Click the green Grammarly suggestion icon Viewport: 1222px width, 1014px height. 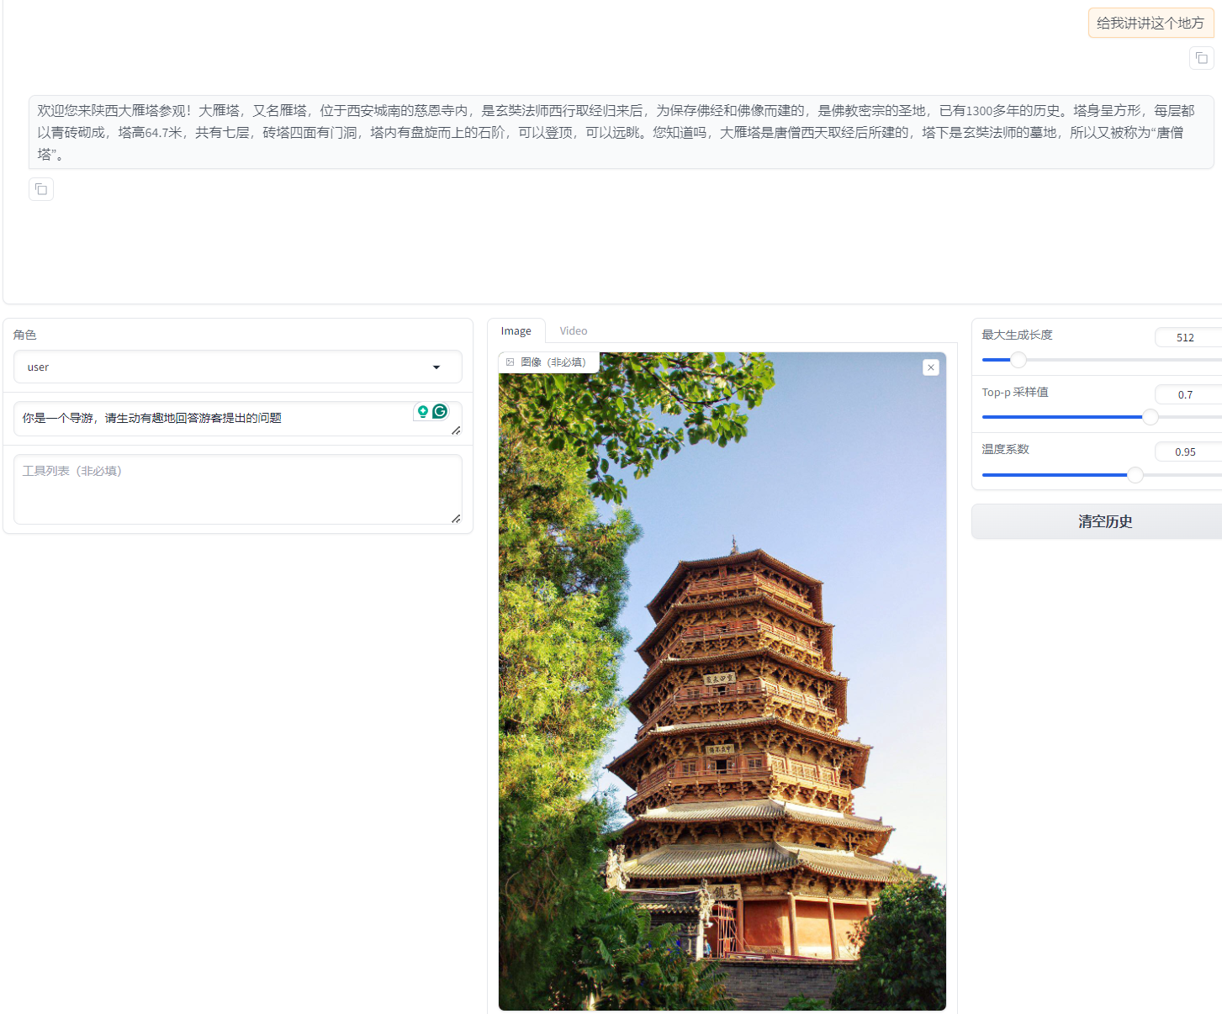[423, 411]
